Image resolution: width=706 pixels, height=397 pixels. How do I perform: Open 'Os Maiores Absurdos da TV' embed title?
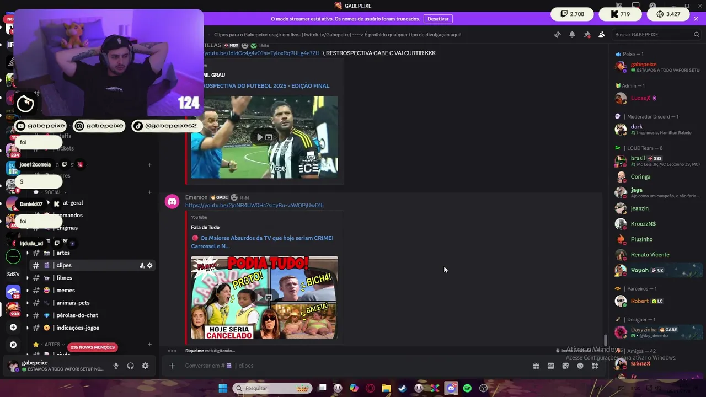click(x=262, y=242)
